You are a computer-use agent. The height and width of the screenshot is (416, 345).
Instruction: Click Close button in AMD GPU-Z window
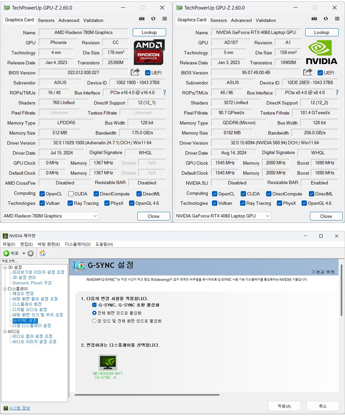(x=154, y=216)
